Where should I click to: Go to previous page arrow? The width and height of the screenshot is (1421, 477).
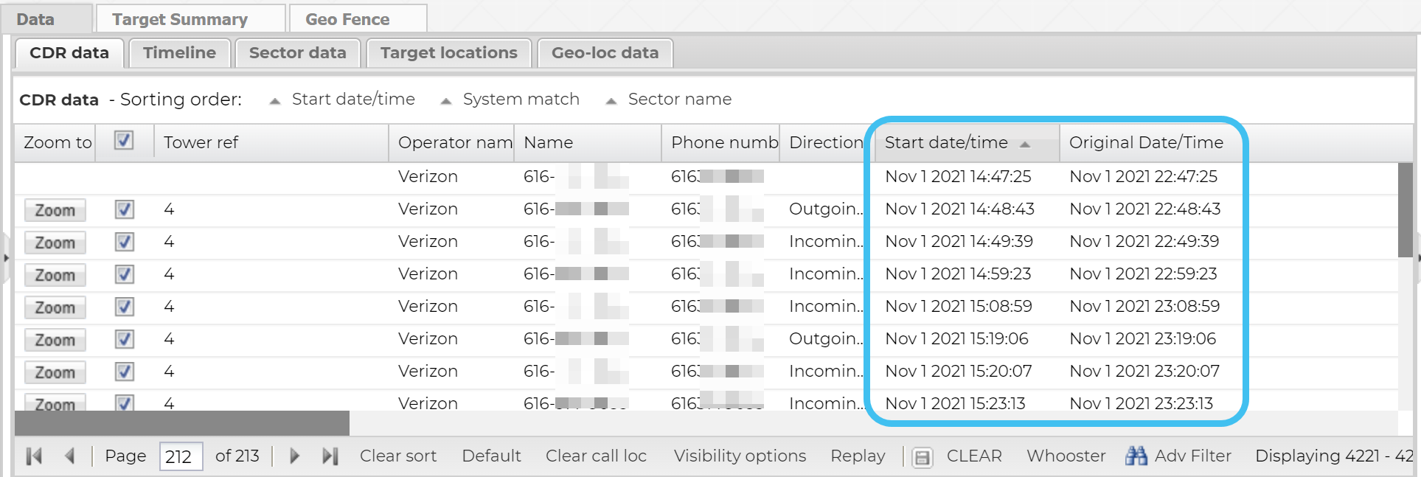[x=70, y=456]
